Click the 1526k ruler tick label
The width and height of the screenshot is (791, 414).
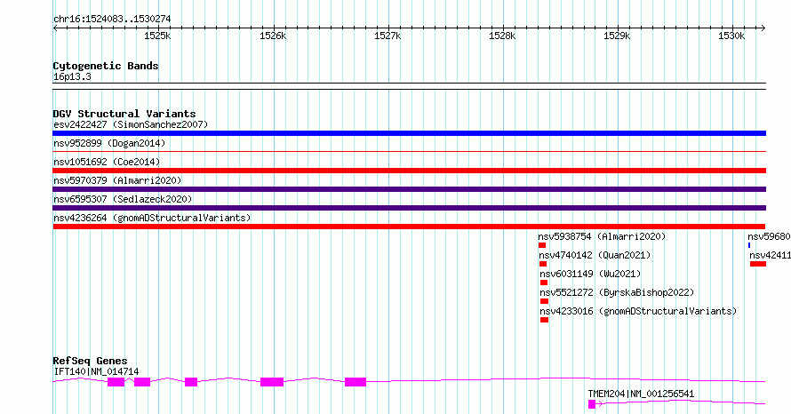pos(273,36)
